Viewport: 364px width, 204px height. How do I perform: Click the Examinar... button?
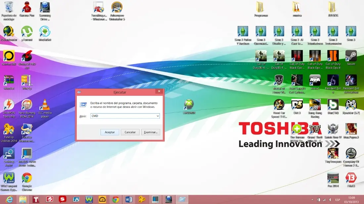(x=151, y=132)
